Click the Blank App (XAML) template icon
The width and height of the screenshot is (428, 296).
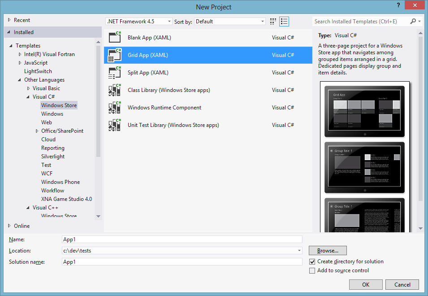click(115, 38)
